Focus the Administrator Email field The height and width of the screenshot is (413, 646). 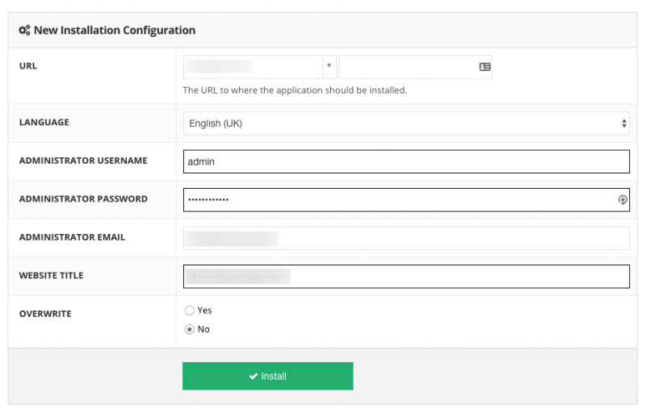click(406, 238)
